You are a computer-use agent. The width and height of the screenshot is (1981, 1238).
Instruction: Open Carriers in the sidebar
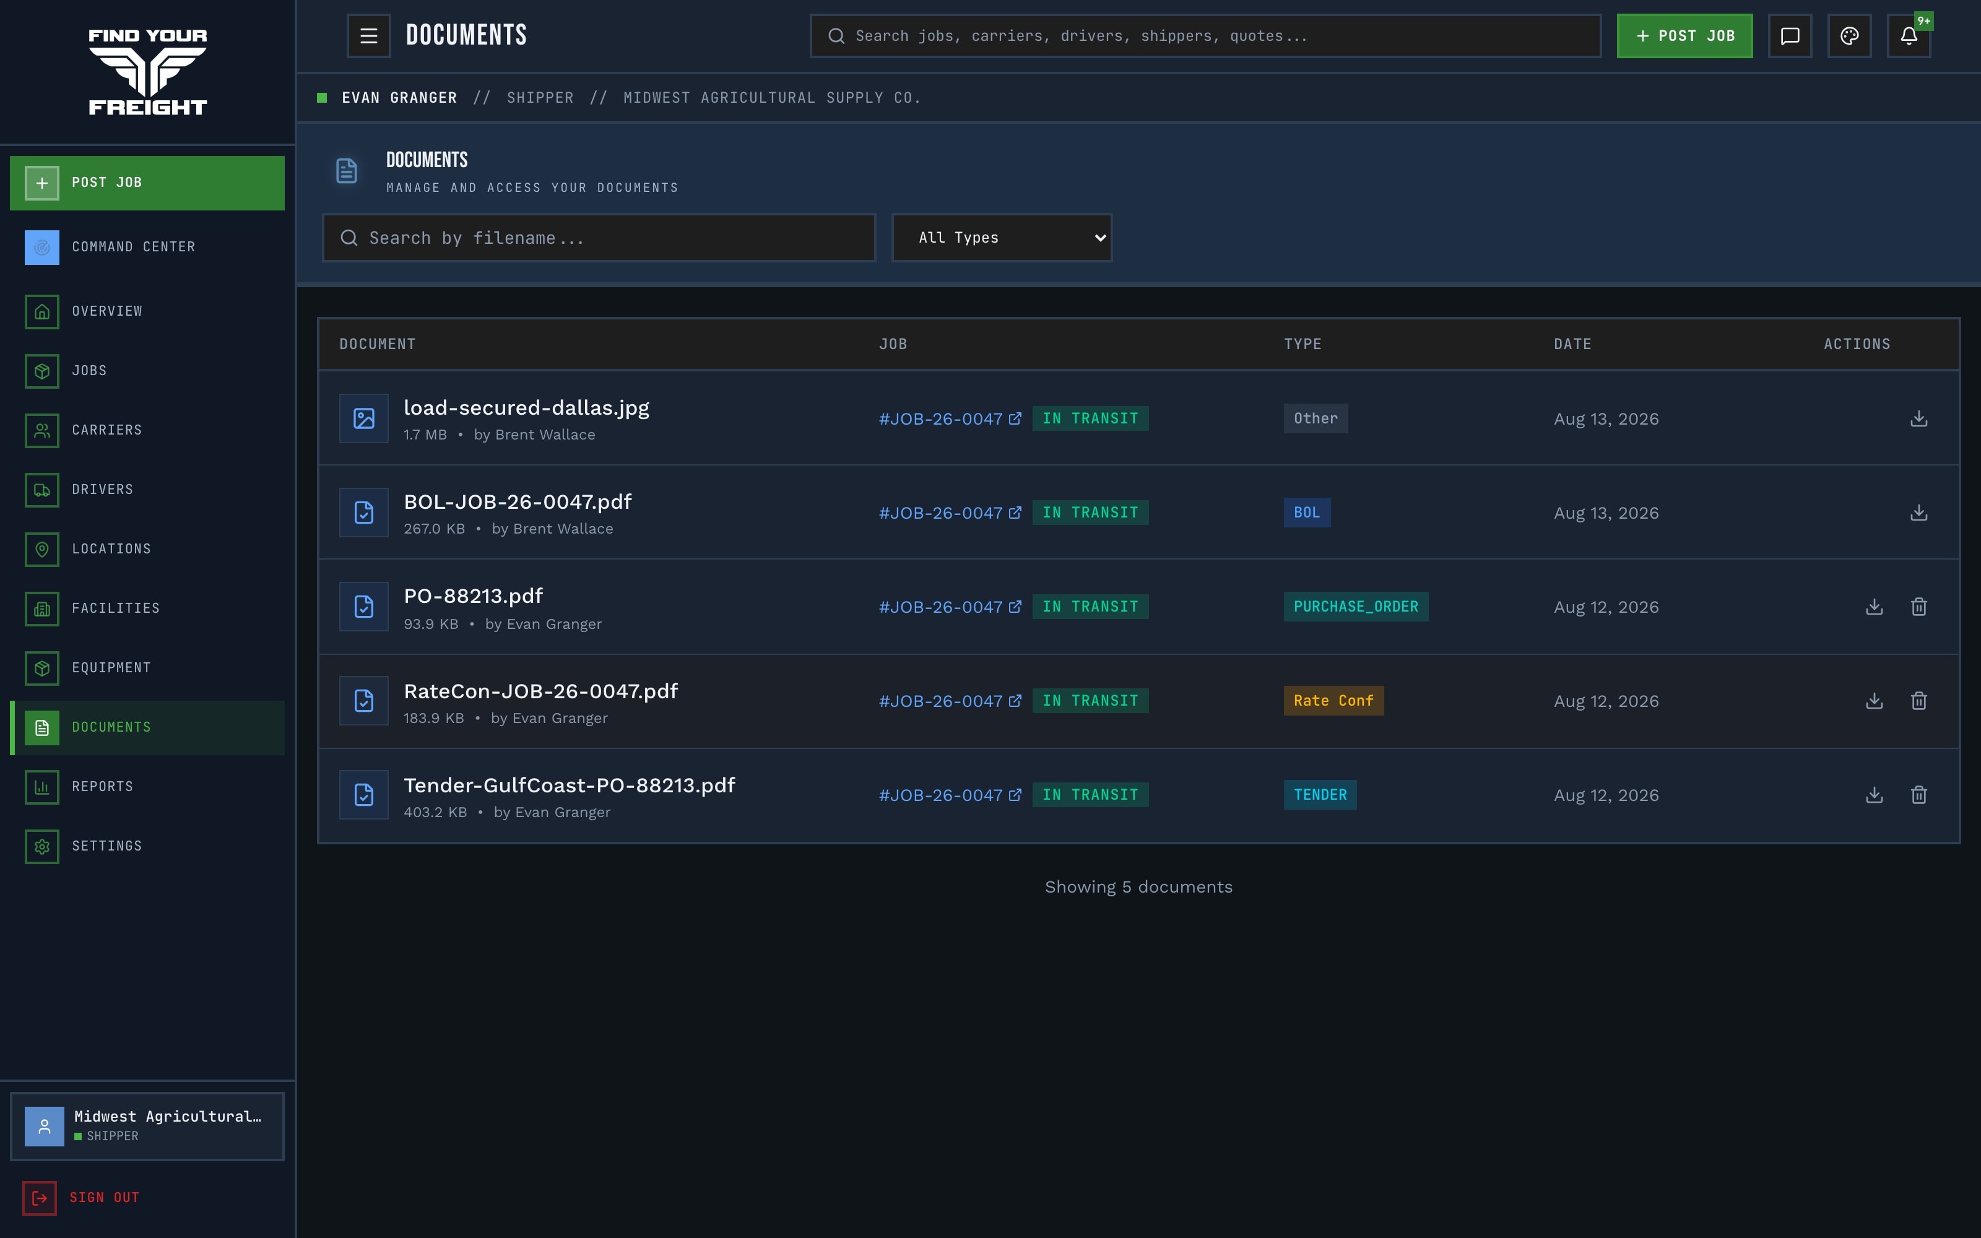point(147,430)
